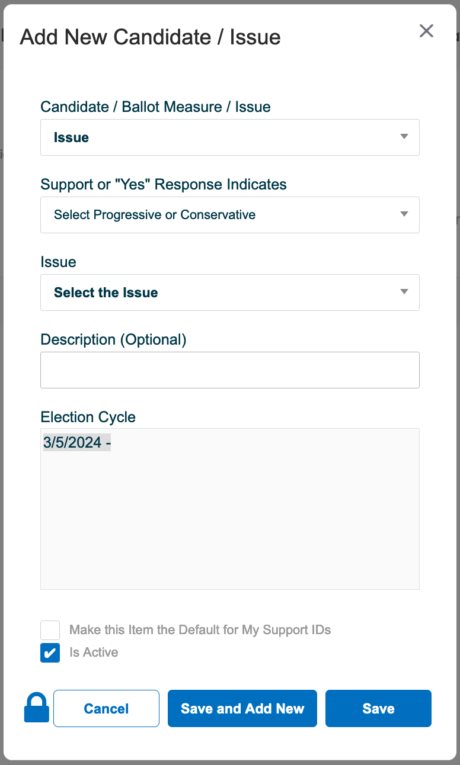Click the disclosure arrow on the Support response dropdown
The height and width of the screenshot is (765, 460).
(x=404, y=214)
